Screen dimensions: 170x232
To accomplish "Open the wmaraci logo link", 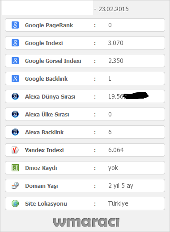I will 86,222.
